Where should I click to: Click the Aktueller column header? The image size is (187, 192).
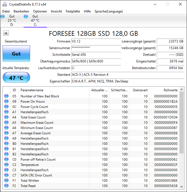[99, 90]
